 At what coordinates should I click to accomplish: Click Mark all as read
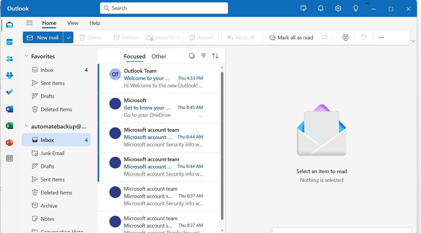[x=291, y=38]
